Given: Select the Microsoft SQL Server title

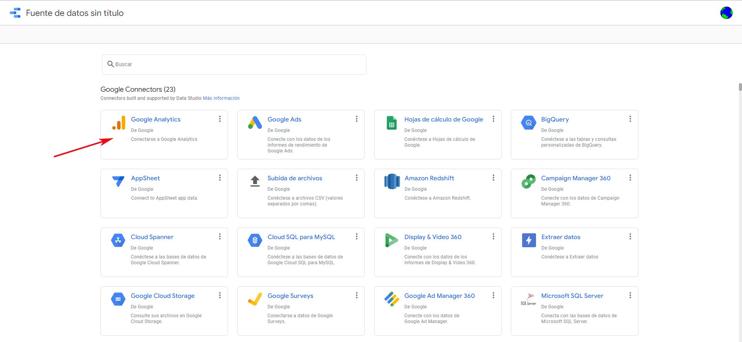Looking at the screenshot, I should [572, 296].
